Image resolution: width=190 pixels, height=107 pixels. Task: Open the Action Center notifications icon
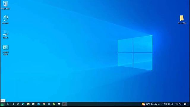coord(185,104)
